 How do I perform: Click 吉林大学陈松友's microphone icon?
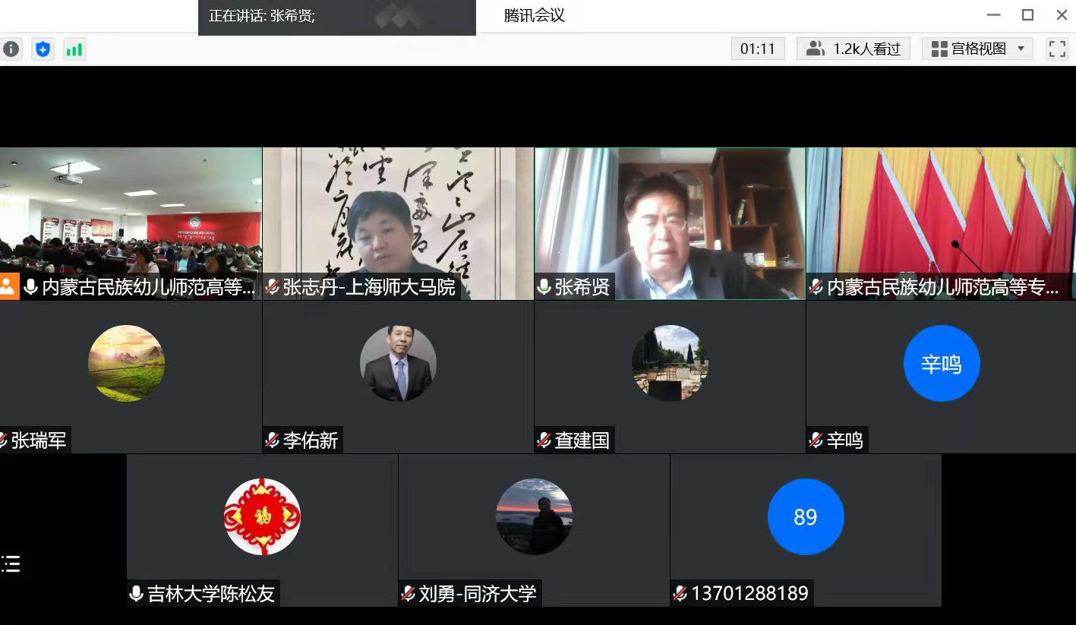click(137, 593)
